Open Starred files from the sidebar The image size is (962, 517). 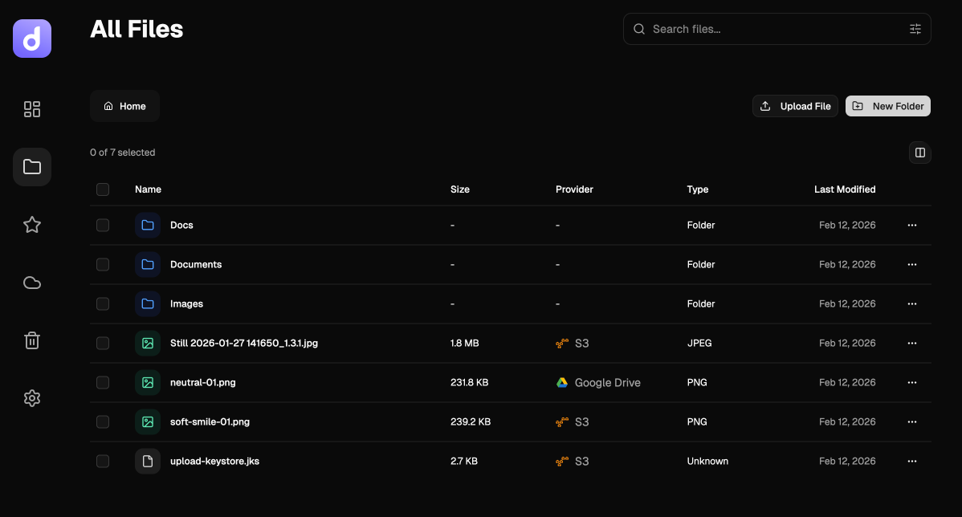[x=32, y=225]
